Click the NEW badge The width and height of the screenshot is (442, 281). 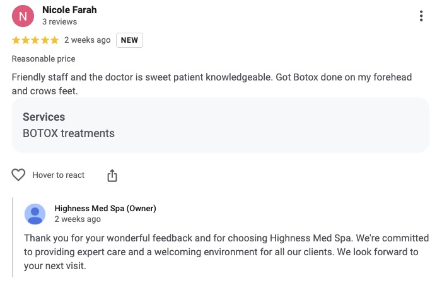point(129,40)
